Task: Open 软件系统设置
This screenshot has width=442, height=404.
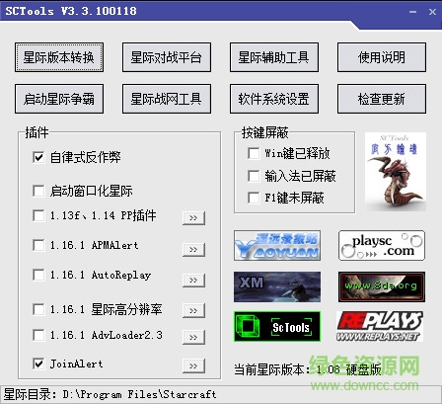Action: (274, 99)
